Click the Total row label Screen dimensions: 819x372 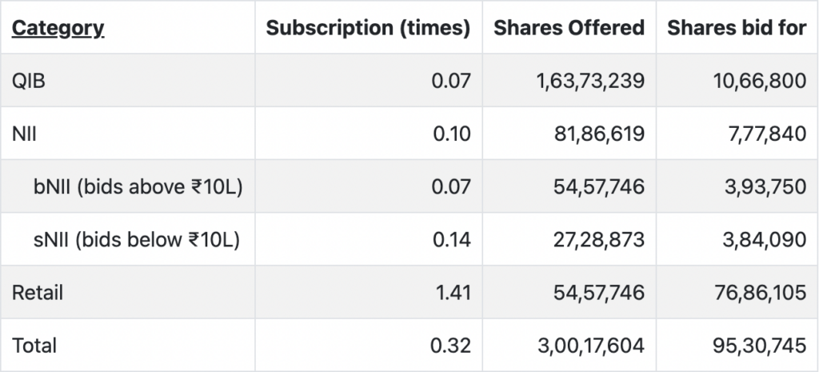tap(34, 346)
